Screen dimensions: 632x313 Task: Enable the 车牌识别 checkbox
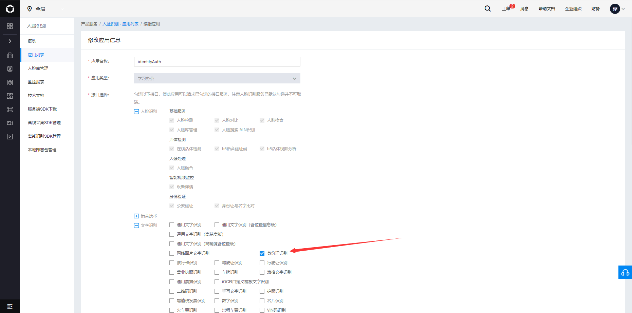tap(217, 272)
